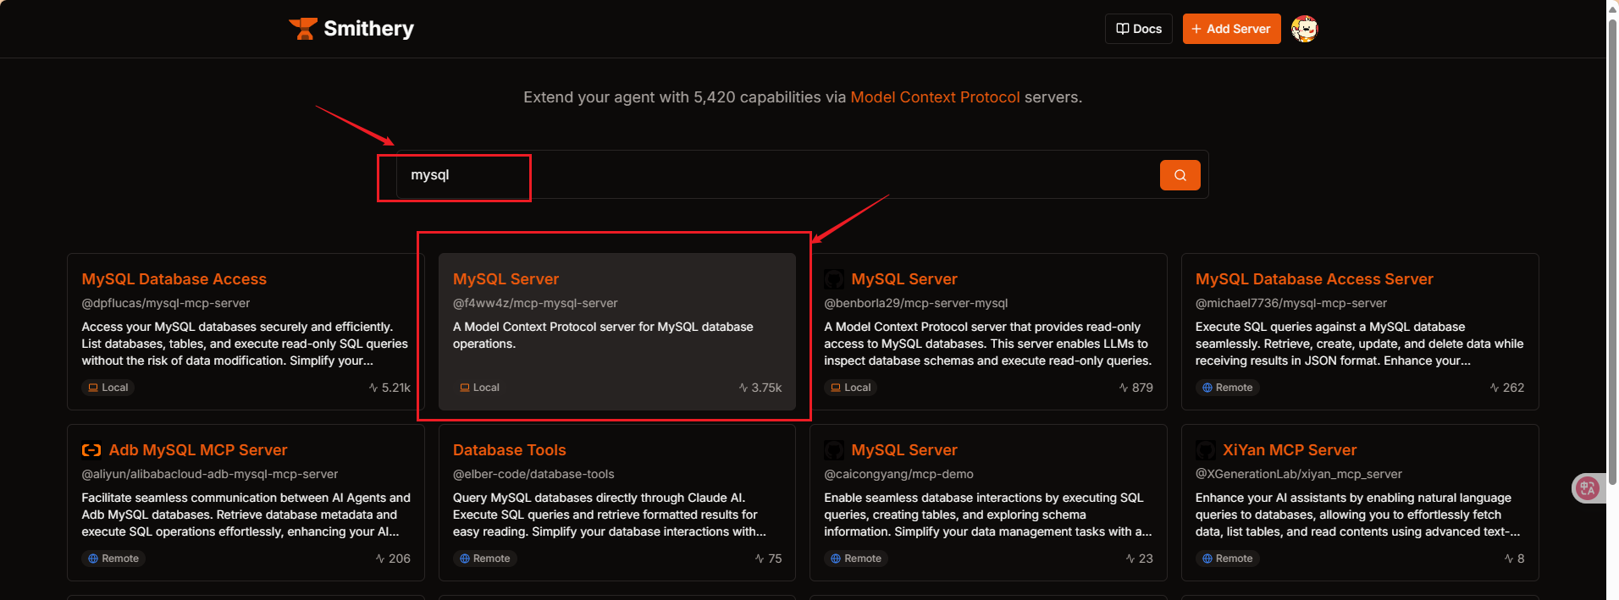1619x600 pixels.
Task: Open MySQL Server by benborla29 title
Action: point(904,279)
